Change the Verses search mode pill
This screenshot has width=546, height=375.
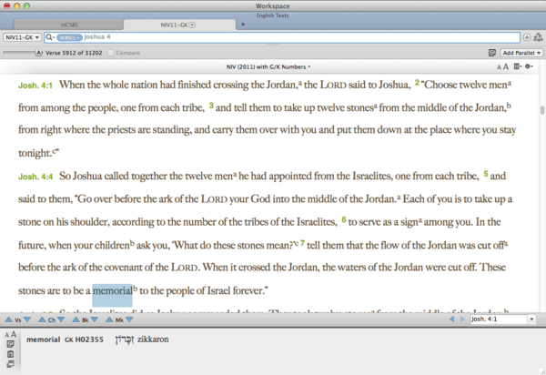(69, 37)
